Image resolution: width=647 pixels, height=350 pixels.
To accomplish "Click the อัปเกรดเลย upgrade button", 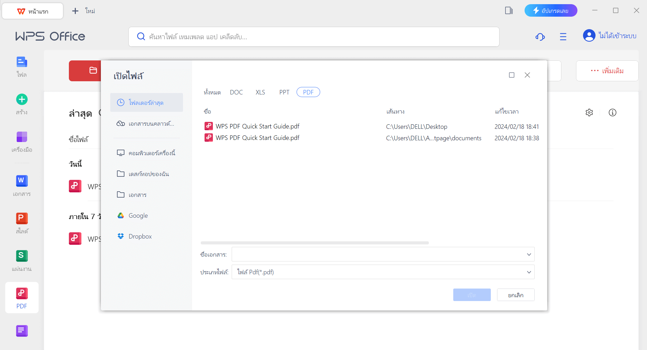I will pos(551,10).
